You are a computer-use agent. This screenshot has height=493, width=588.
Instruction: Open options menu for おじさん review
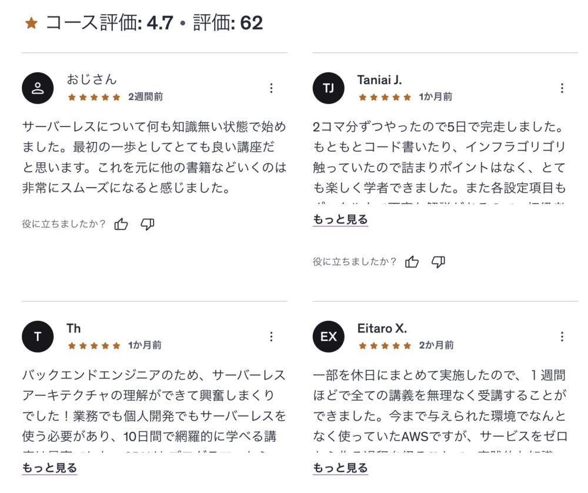click(271, 88)
